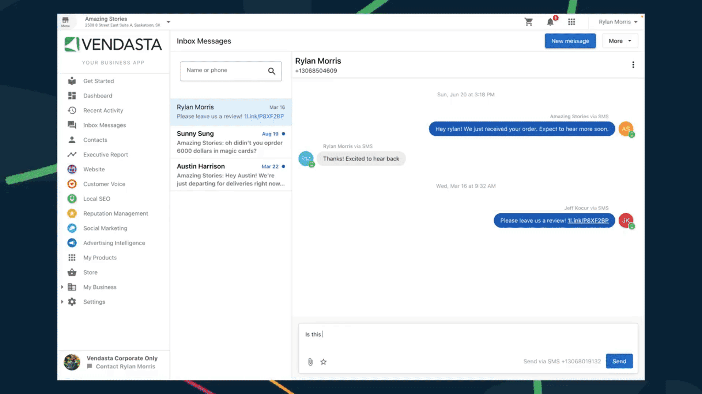Click the Social Marketing sidebar icon
The height and width of the screenshot is (394, 702).
tap(71, 228)
